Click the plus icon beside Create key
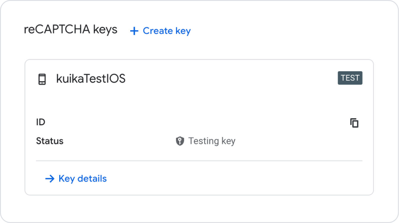 134,31
